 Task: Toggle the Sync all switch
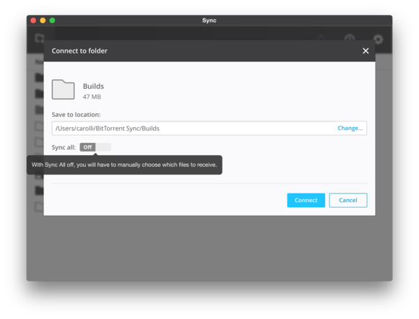pyautogui.click(x=95, y=147)
